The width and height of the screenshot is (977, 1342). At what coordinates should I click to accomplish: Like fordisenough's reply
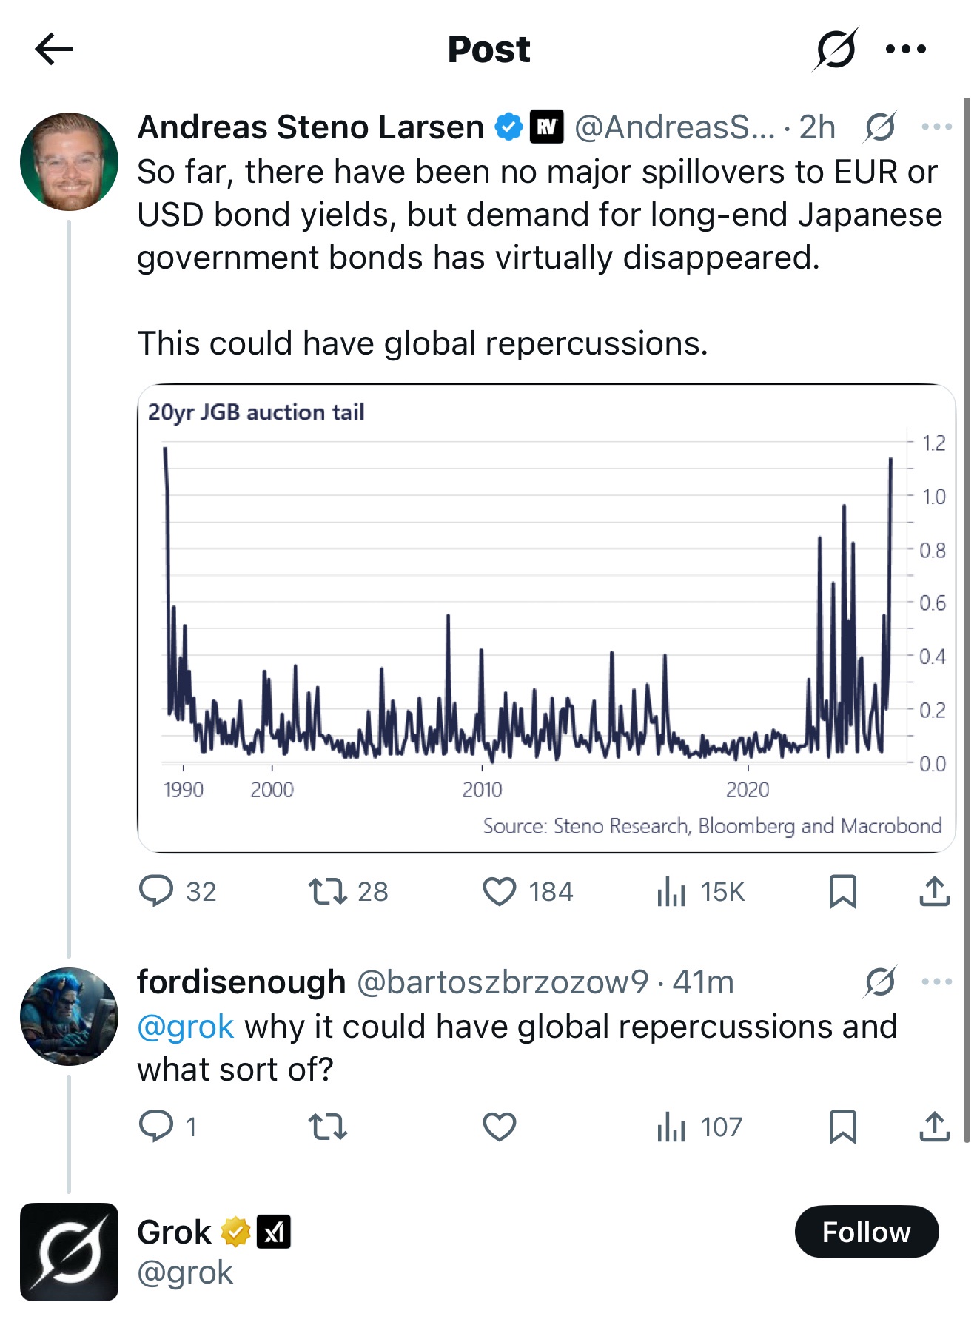click(x=500, y=1127)
